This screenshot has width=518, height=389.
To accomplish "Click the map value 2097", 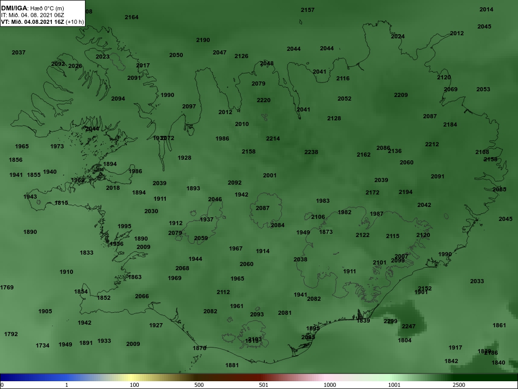I will pyautogui.click(x=189, y=106).
